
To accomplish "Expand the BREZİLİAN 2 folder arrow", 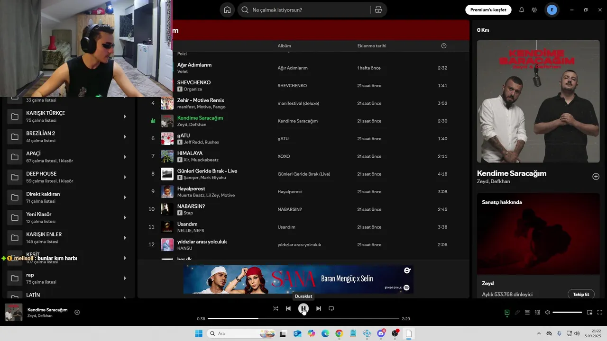I will [125, 137].
